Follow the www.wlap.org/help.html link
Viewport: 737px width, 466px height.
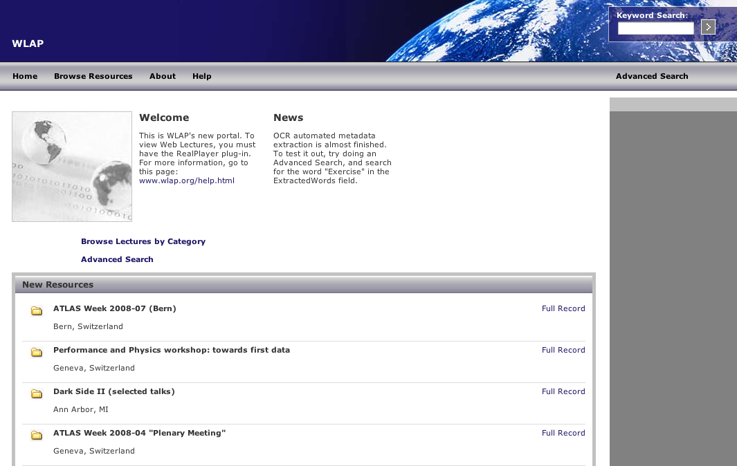tap(187, 180)
